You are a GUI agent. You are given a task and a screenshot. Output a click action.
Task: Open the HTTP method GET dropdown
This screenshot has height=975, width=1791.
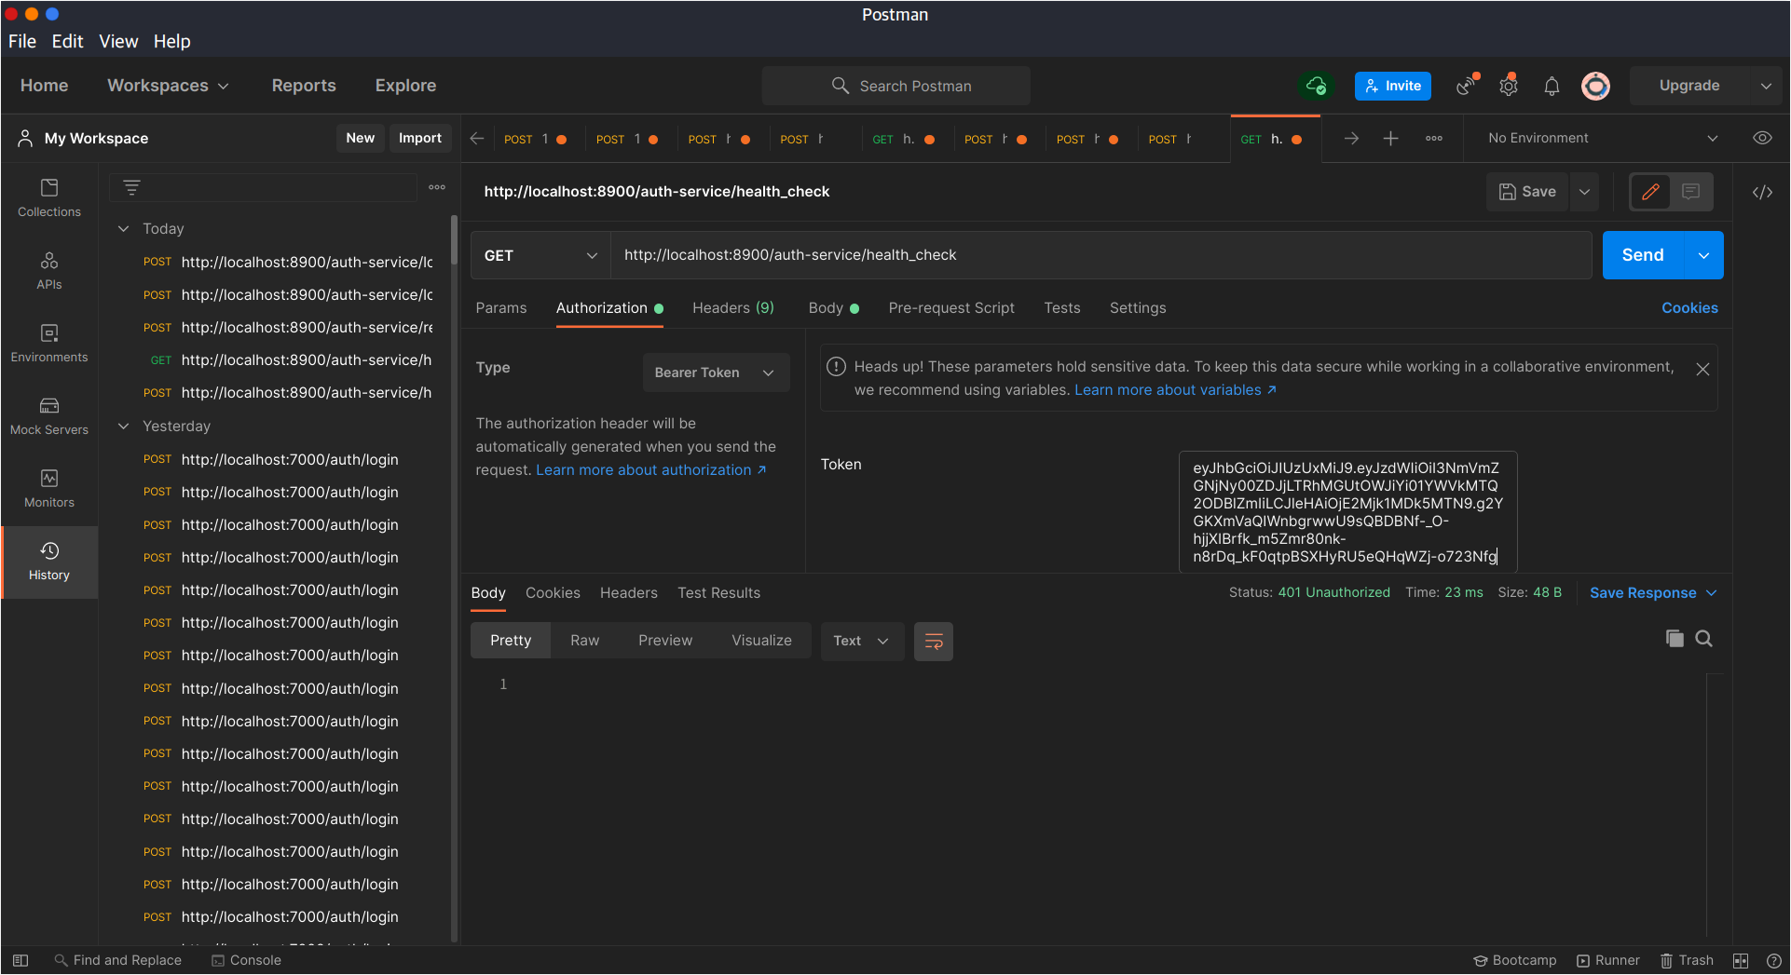point(540,255)
